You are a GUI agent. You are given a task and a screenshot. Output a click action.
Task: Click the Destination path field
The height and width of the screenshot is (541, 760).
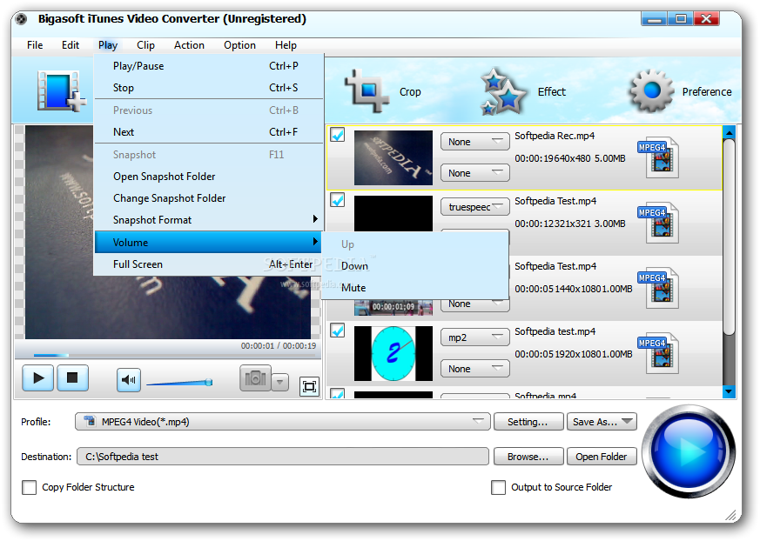(x=283, y=457)
